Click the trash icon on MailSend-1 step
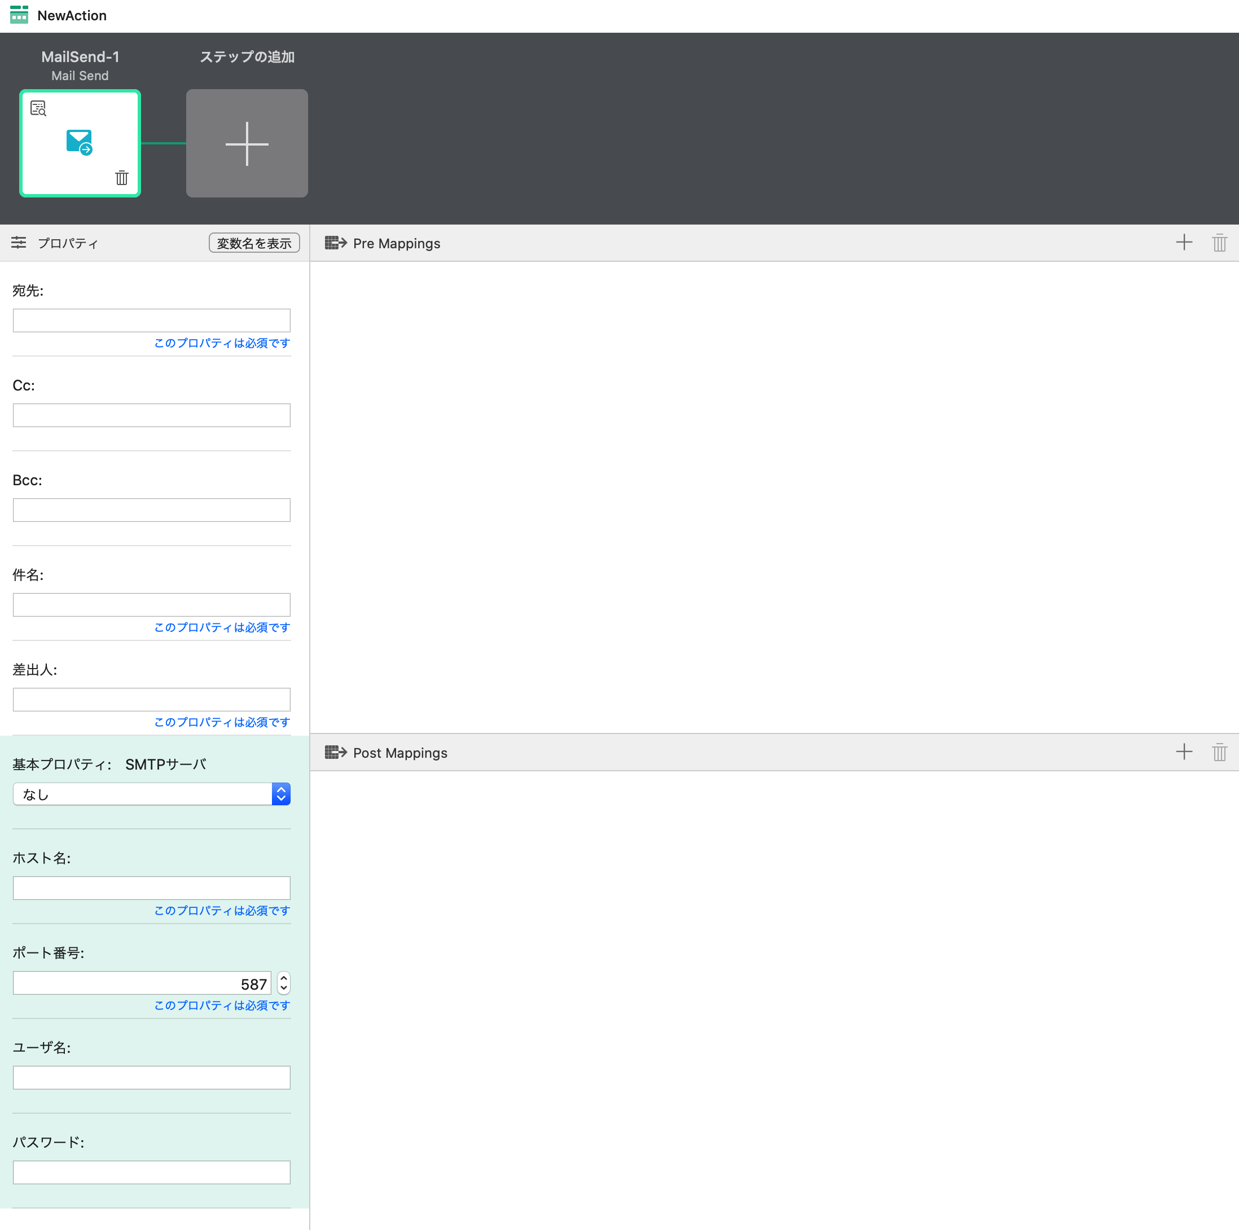This screenshot has width=1239, height=1230. click(x=121, y=178)
